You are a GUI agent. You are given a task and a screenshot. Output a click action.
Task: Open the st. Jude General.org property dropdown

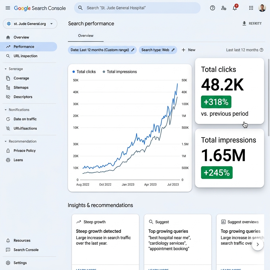tap(30, 24)
